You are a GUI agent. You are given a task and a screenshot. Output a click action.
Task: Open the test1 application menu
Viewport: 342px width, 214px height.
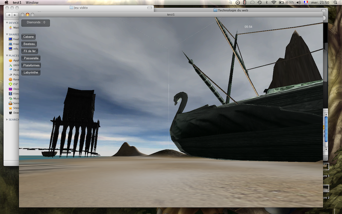(x=17, y=3)
